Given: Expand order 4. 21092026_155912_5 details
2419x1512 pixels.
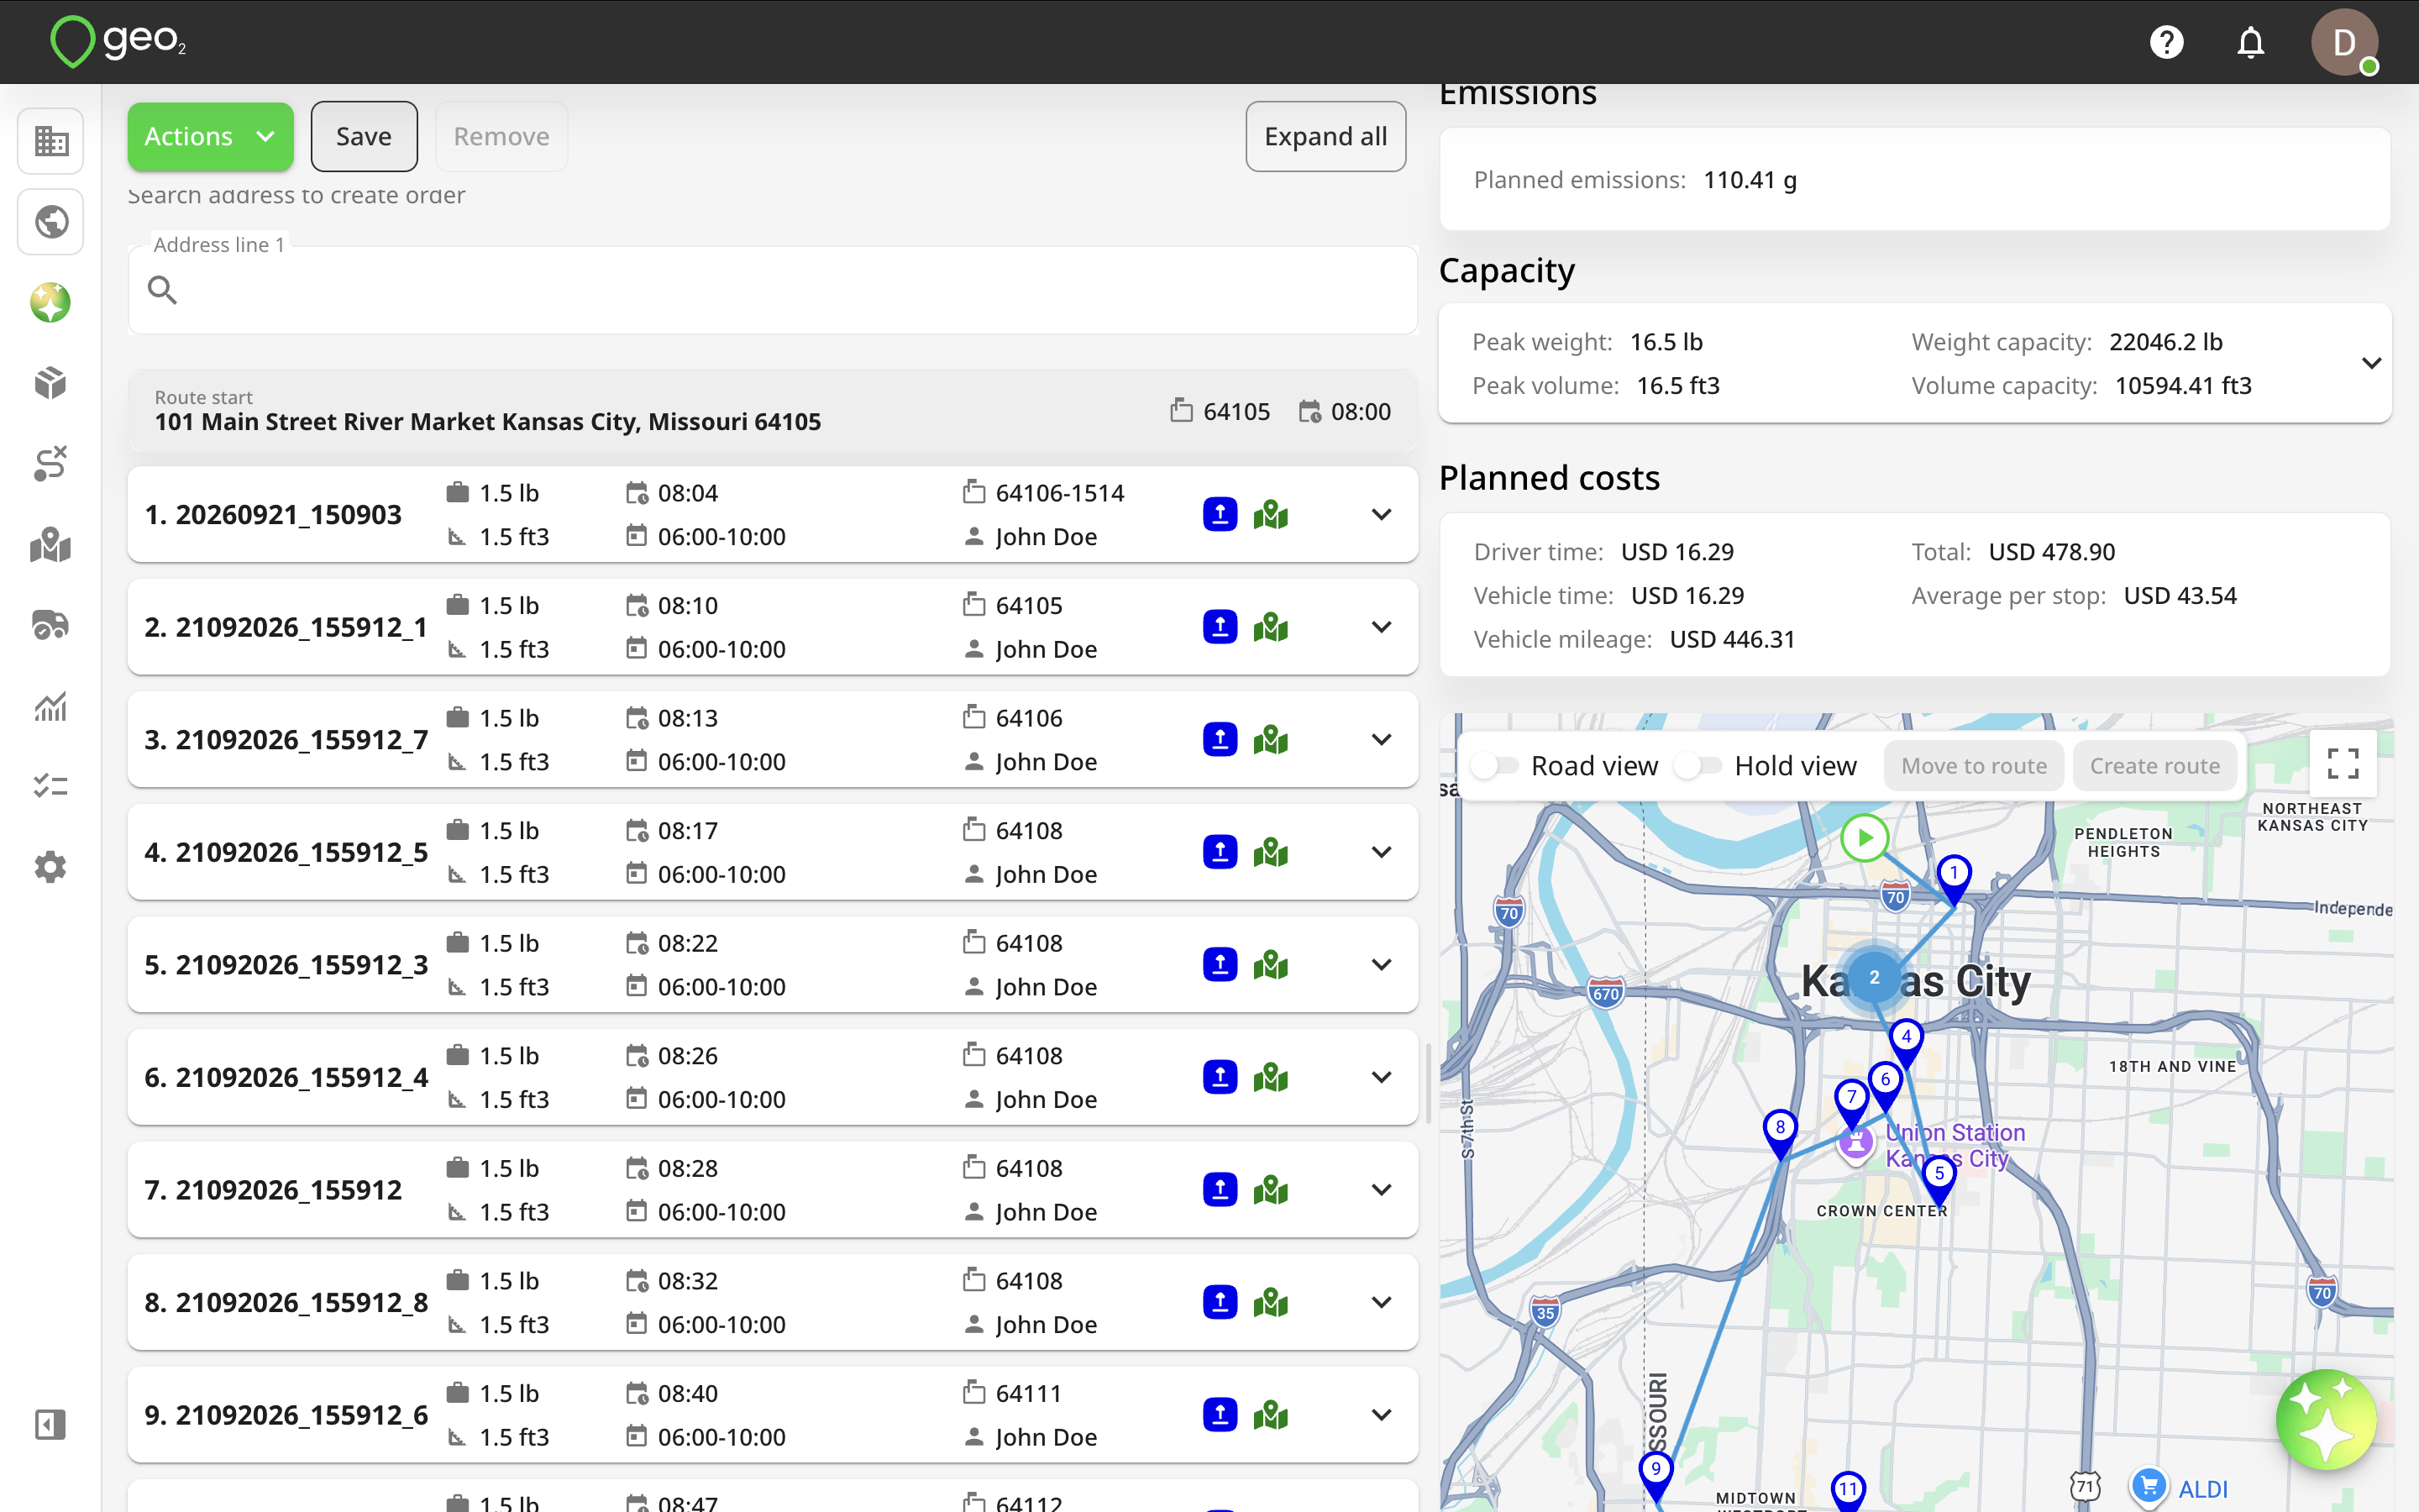Looking at the screenshot, I should (1382, 852).
